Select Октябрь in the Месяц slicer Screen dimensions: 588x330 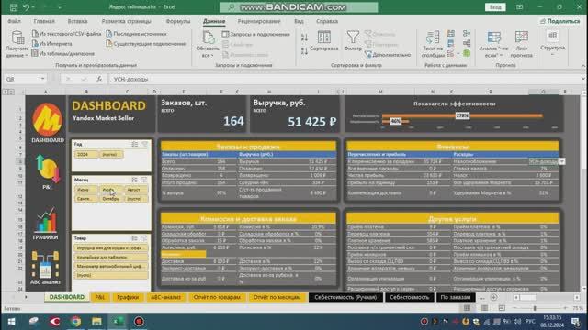tap(110, 199)
